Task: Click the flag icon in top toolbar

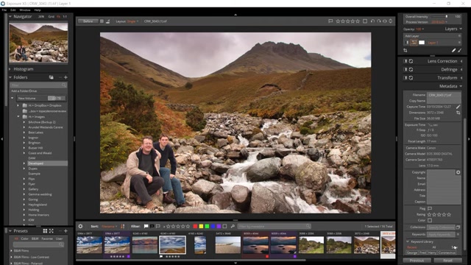Action: click(330, 21)
